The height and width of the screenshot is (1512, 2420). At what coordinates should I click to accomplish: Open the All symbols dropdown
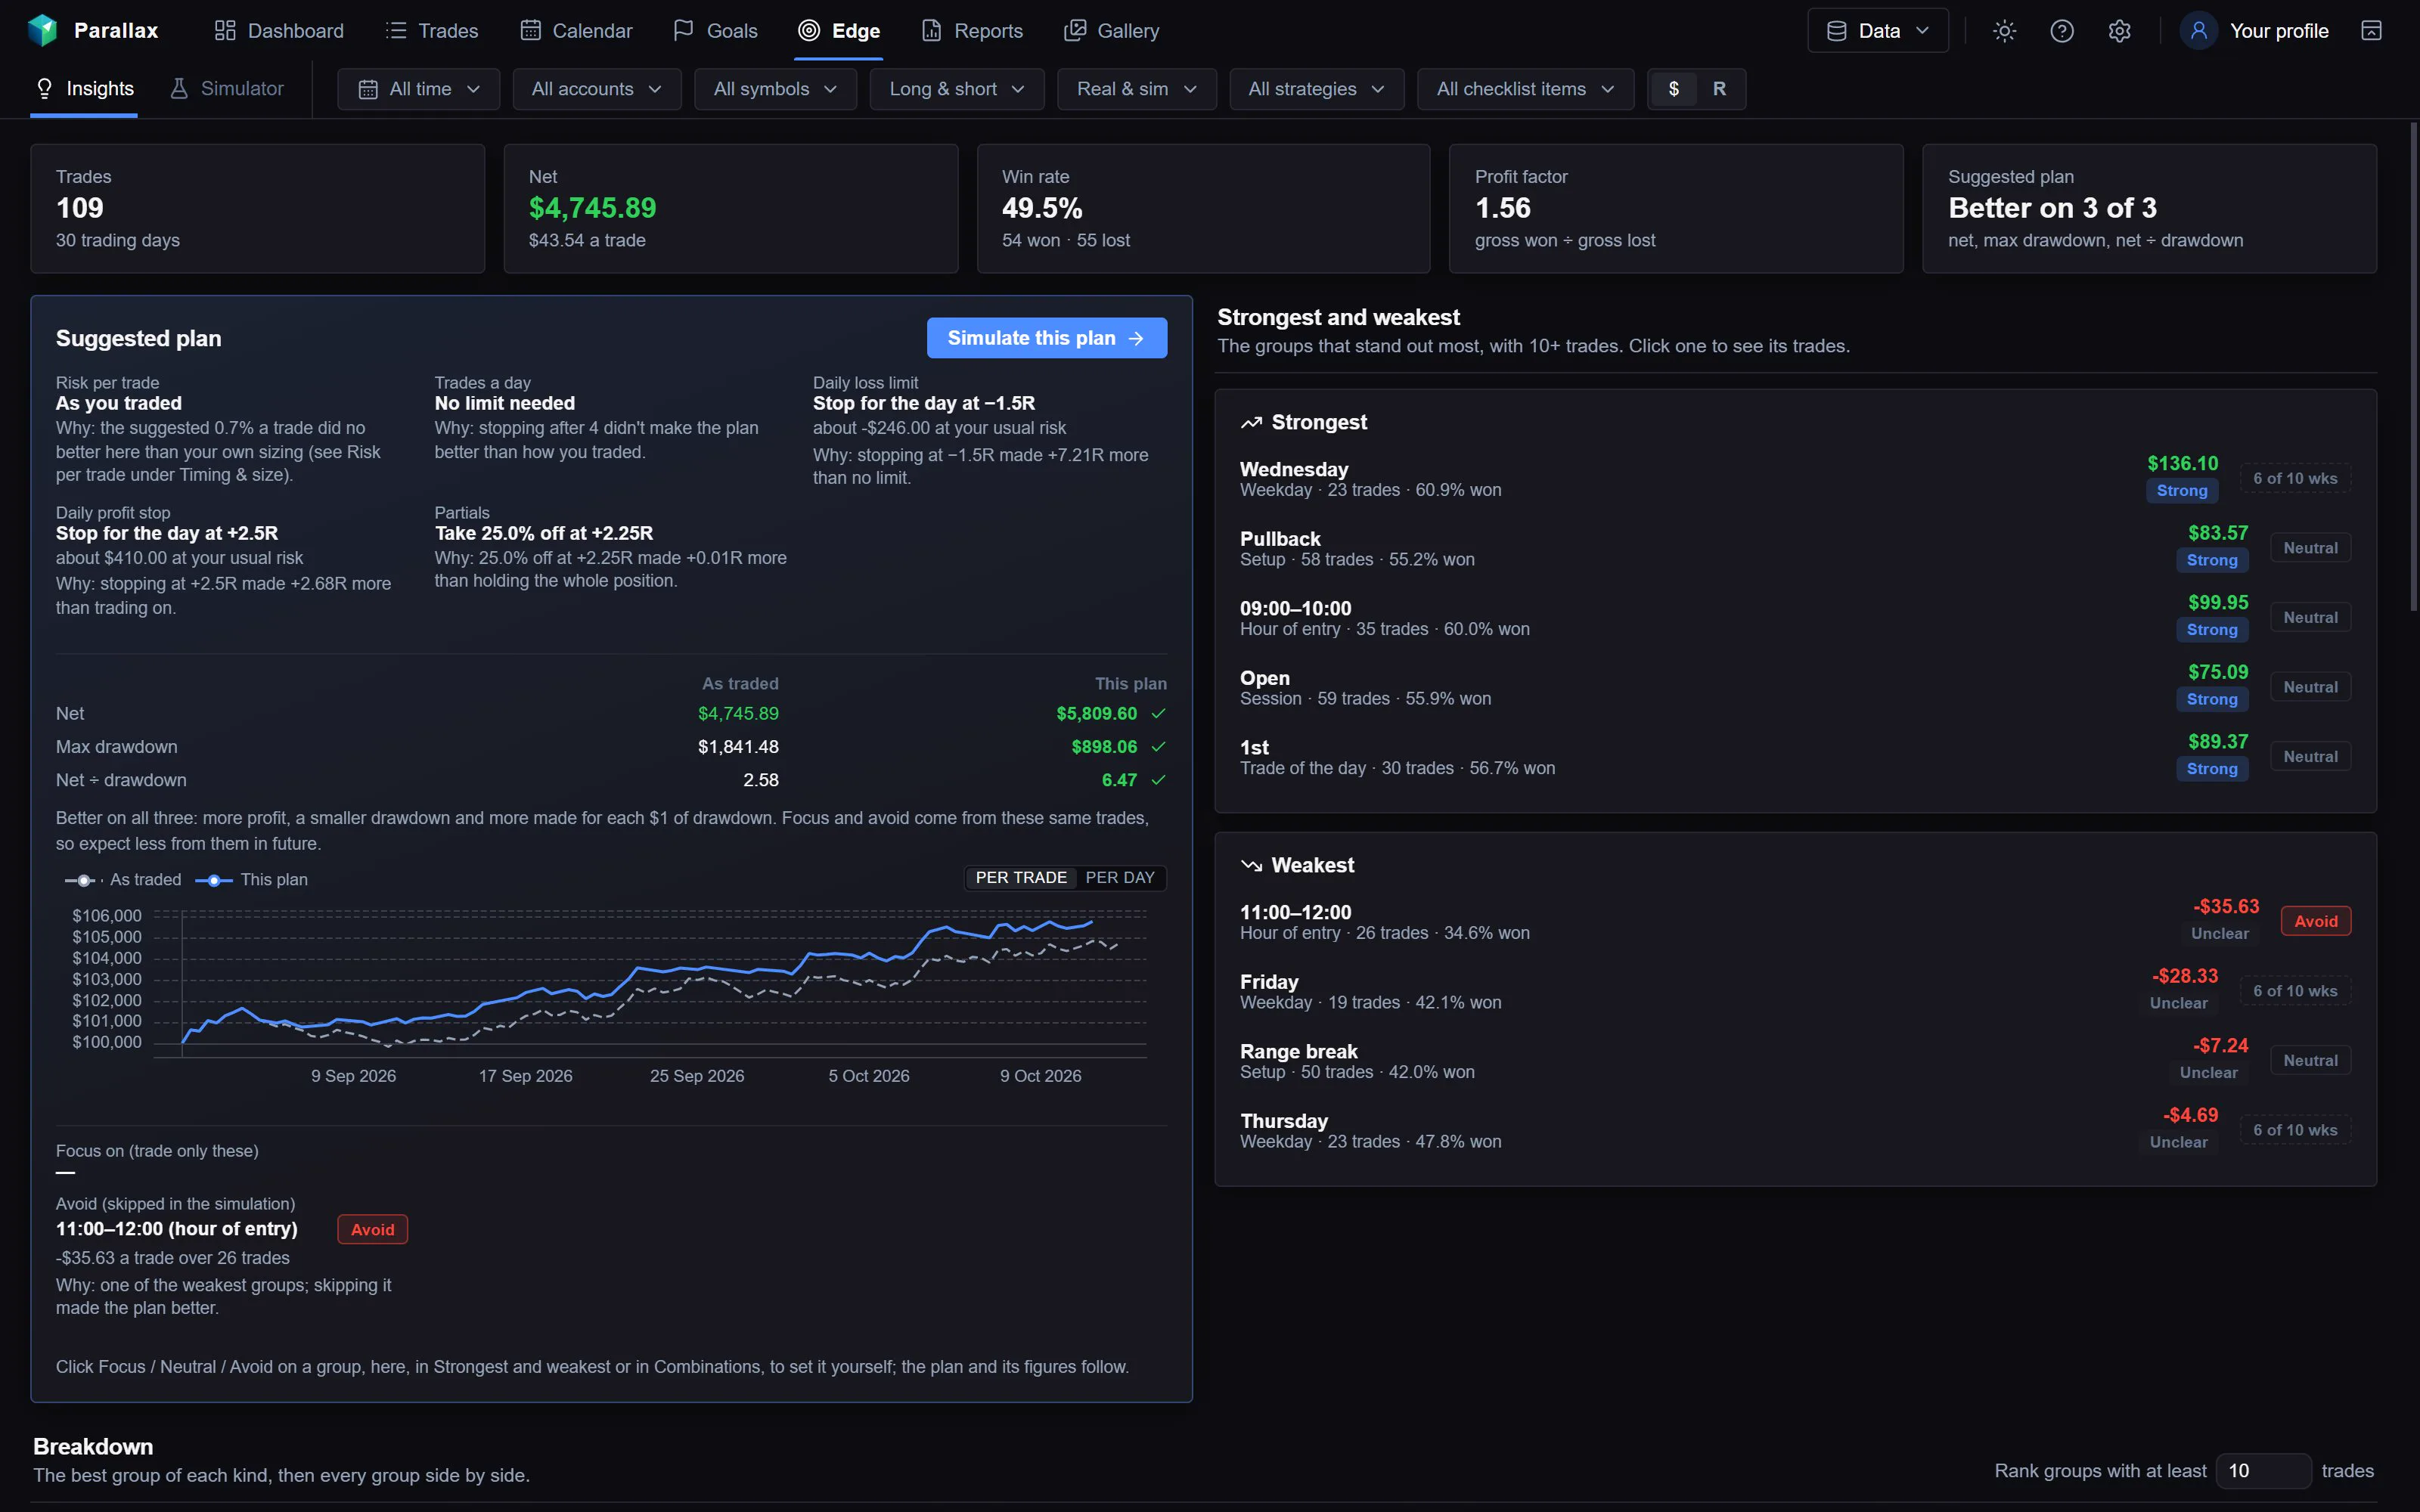[x=775, y=89]
